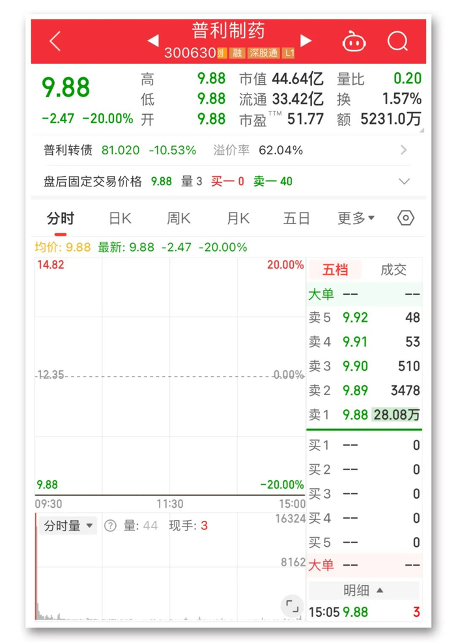The width and height of the screenshot is (456, 642).
Task: Tap 普利转债 convertible bond name
Action: [68, 150]
